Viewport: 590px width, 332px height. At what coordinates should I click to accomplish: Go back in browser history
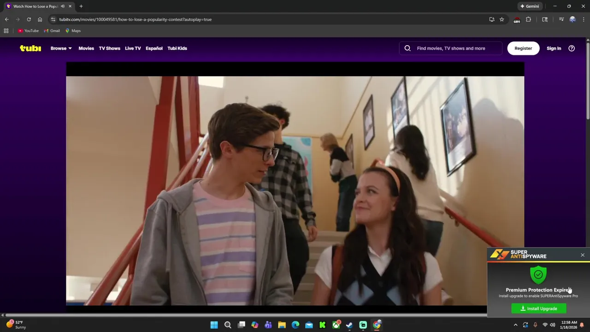click(6, 19)
